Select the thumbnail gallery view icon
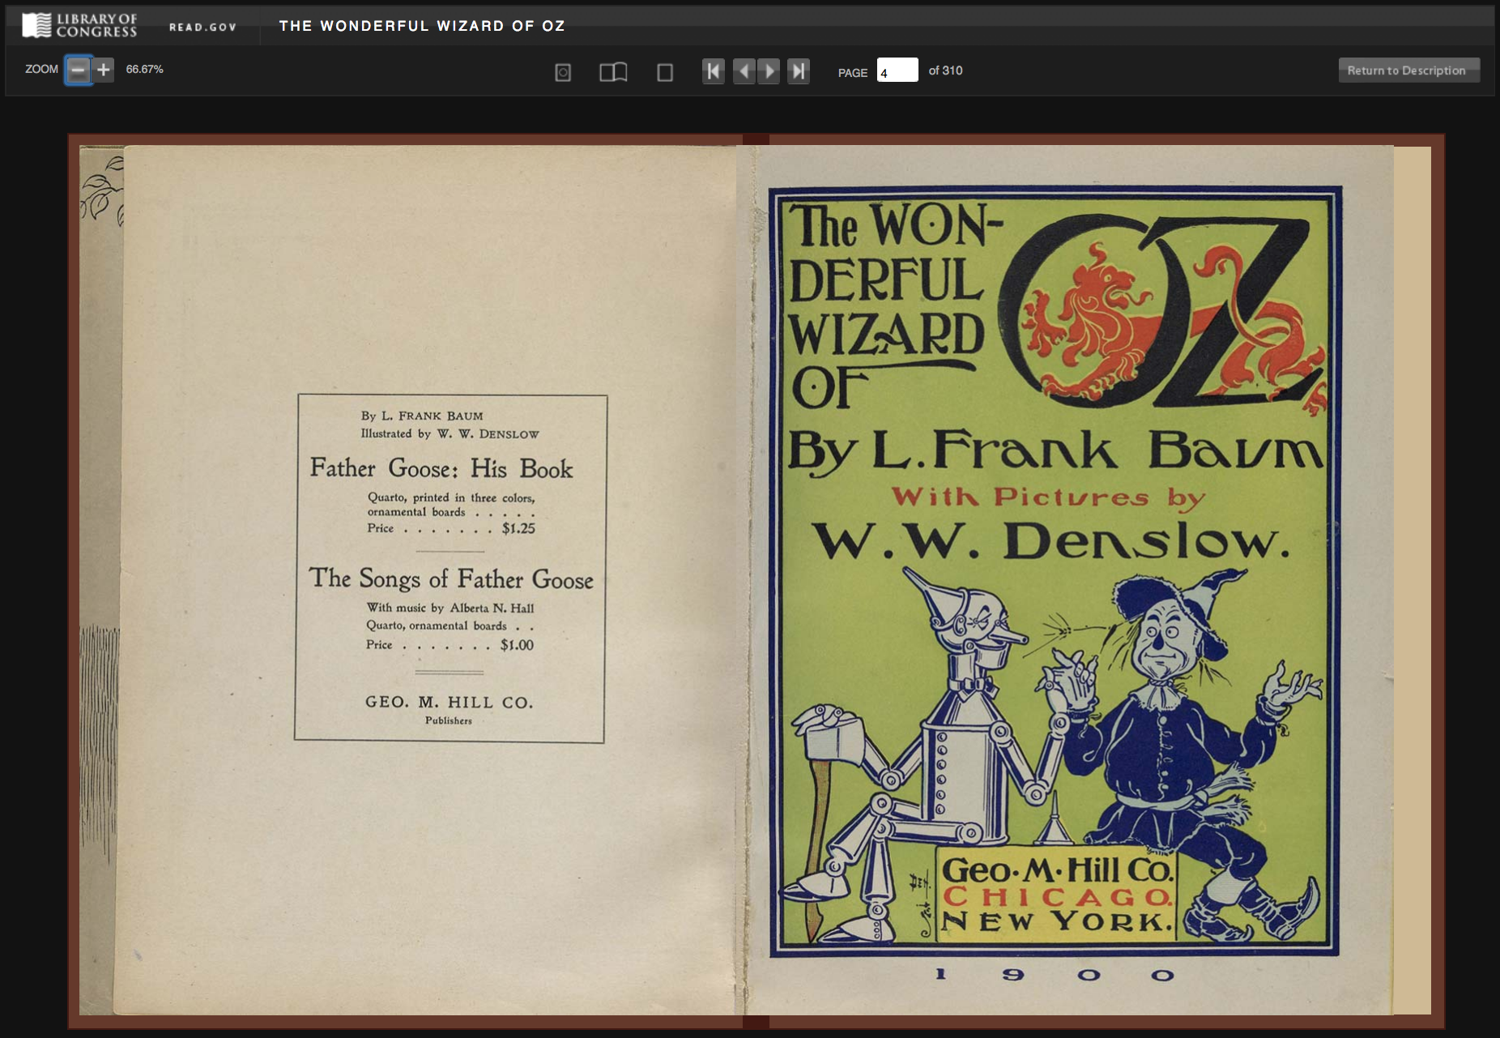Image resolution: width=1500 pixels, height=1038 pixels. [562, 71]
